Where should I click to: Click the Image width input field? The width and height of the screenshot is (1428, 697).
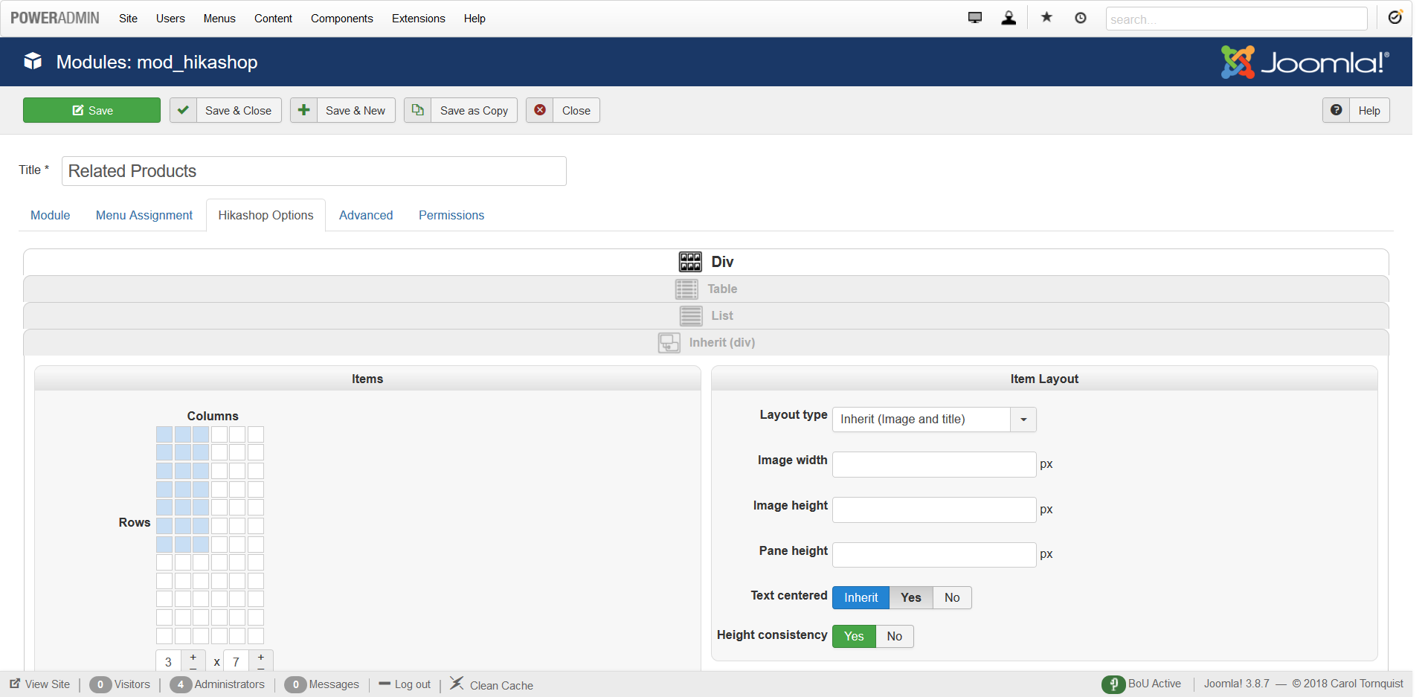pos(933,465)
